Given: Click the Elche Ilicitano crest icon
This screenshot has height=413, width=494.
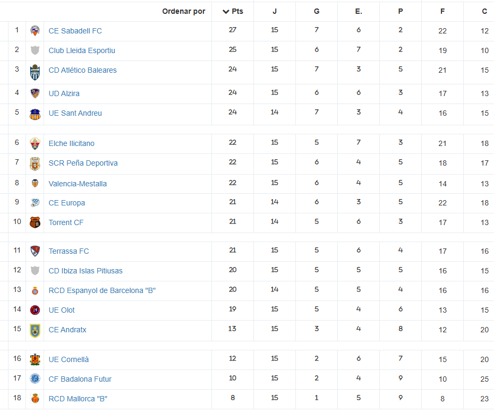Looking at the screenshot, I should click(35, 143).
